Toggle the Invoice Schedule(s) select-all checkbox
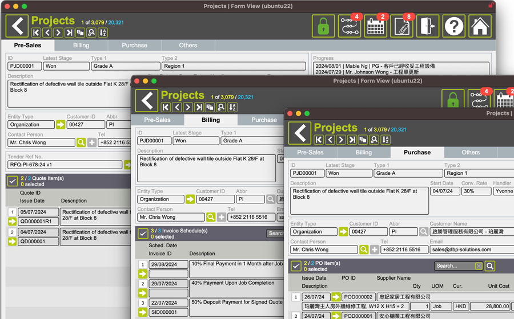Viewport: 514px width, 319px height. (x=143, y=234)
